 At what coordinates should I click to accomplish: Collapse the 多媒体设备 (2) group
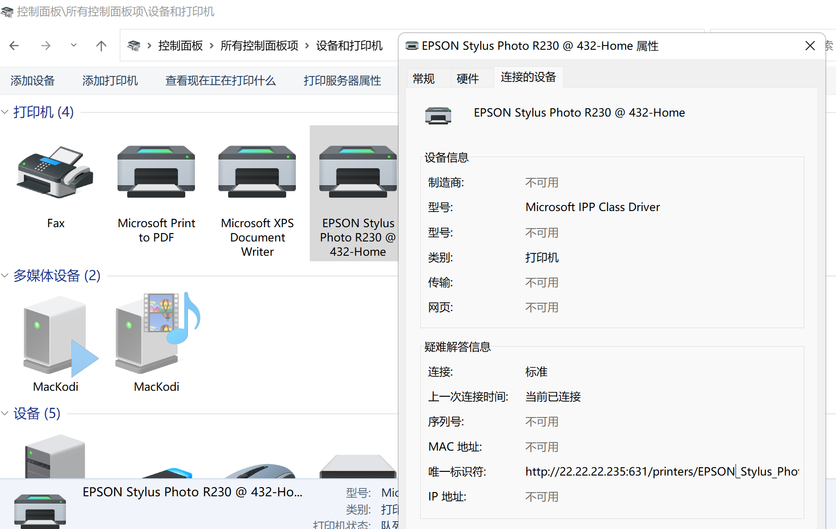click(x=5, y=276)
